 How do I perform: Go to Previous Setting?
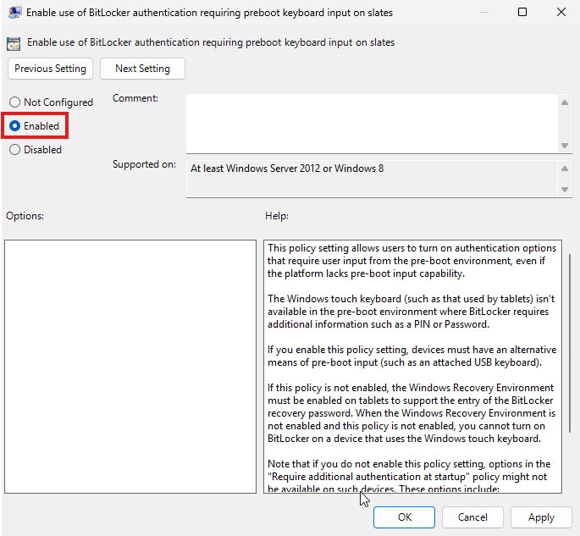point(50,69)
